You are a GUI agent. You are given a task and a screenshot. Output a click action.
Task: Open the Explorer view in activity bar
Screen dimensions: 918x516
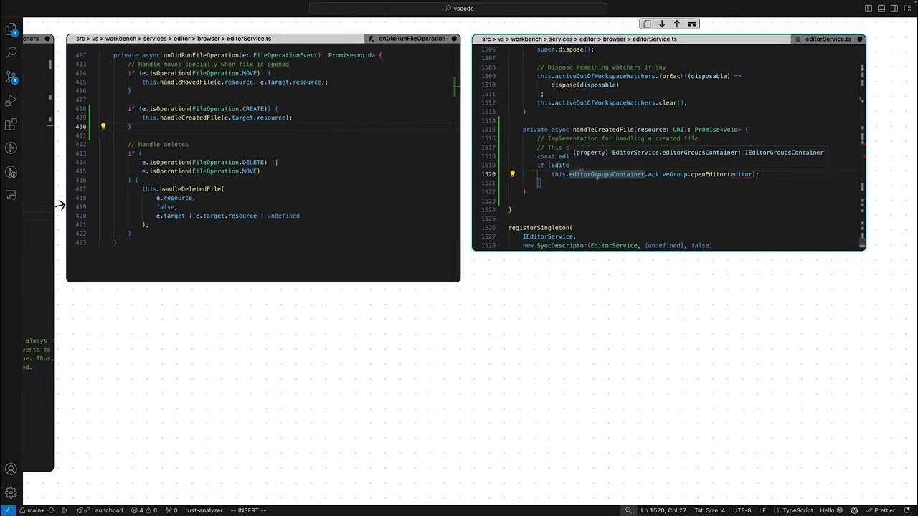[x=11, y=29]
